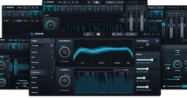Image resolution: width=187 pixels, height=98 pixels.
Task: Go to next preset in top-center window
Action: (122, 2)
